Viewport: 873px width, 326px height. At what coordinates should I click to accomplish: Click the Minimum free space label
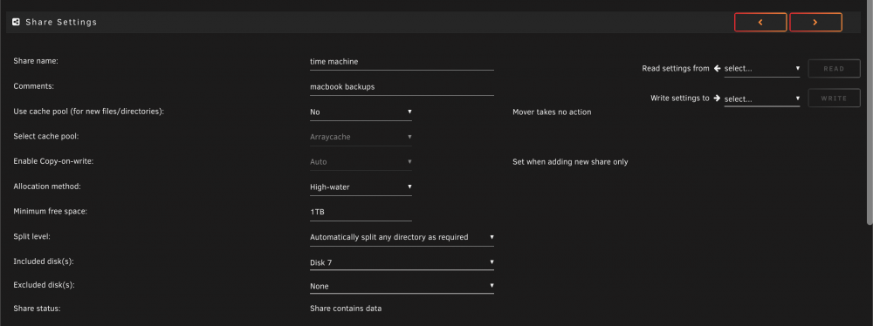[51, 212]
